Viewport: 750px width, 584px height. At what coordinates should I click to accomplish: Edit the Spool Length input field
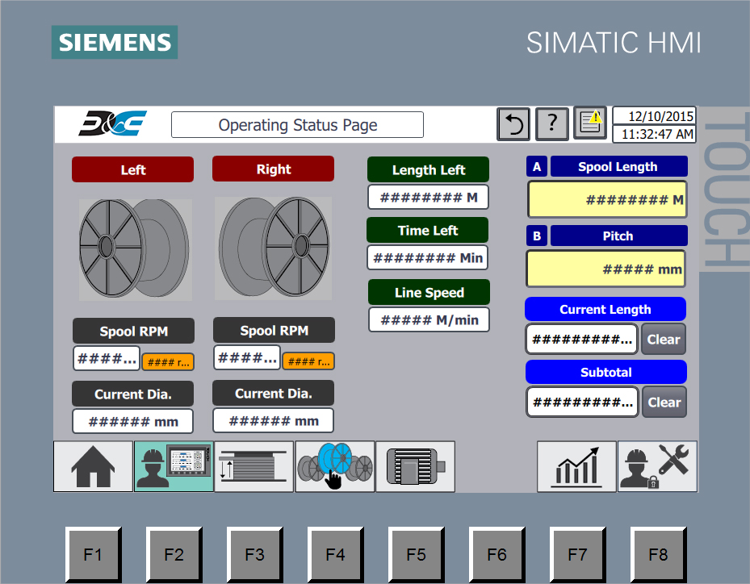(607, 199)
